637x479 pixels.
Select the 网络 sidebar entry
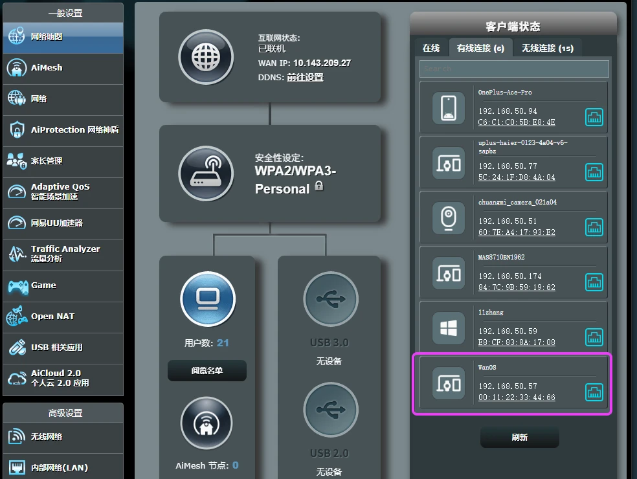63,100
